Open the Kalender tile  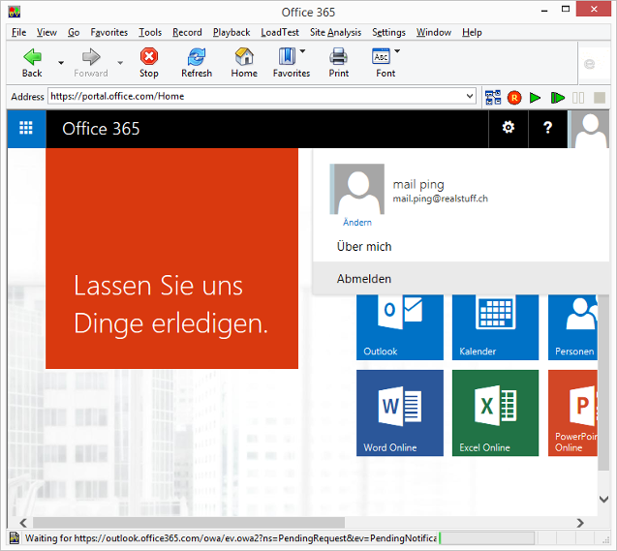(495, 327)
